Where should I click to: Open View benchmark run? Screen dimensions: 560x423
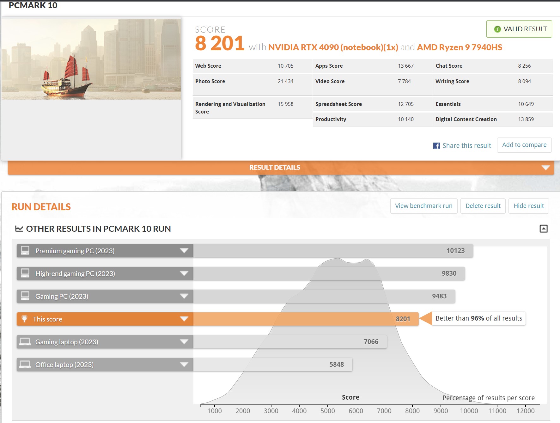pyautogui.click(x=423, y=206)
